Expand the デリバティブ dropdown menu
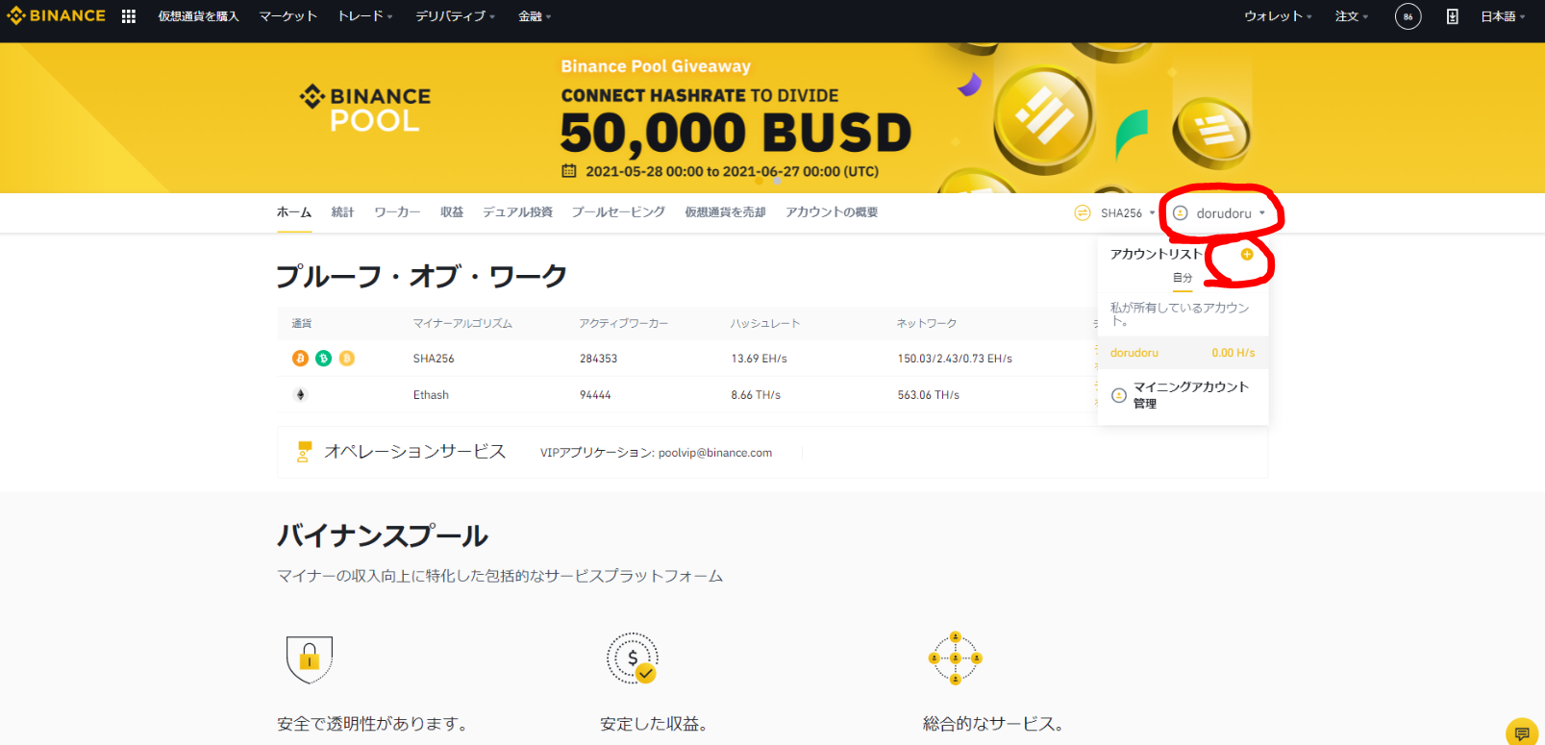The image size is (1545, 745). tap(455, 16)
